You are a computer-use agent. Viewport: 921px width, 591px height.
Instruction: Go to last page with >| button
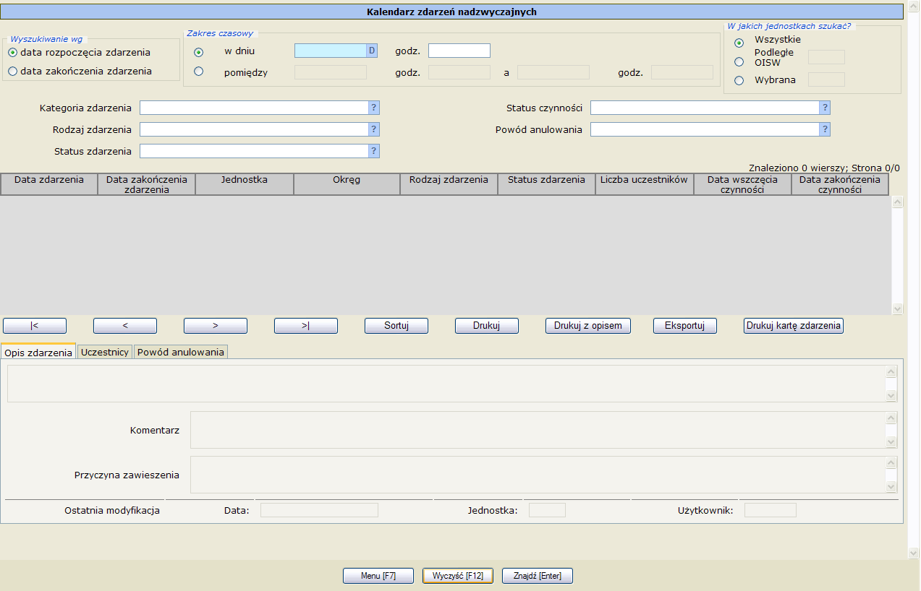click(306, 326)
